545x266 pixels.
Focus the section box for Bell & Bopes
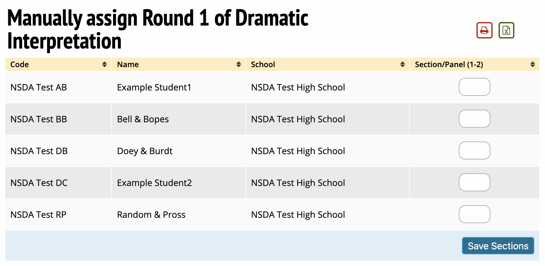[x=474, y=119]
